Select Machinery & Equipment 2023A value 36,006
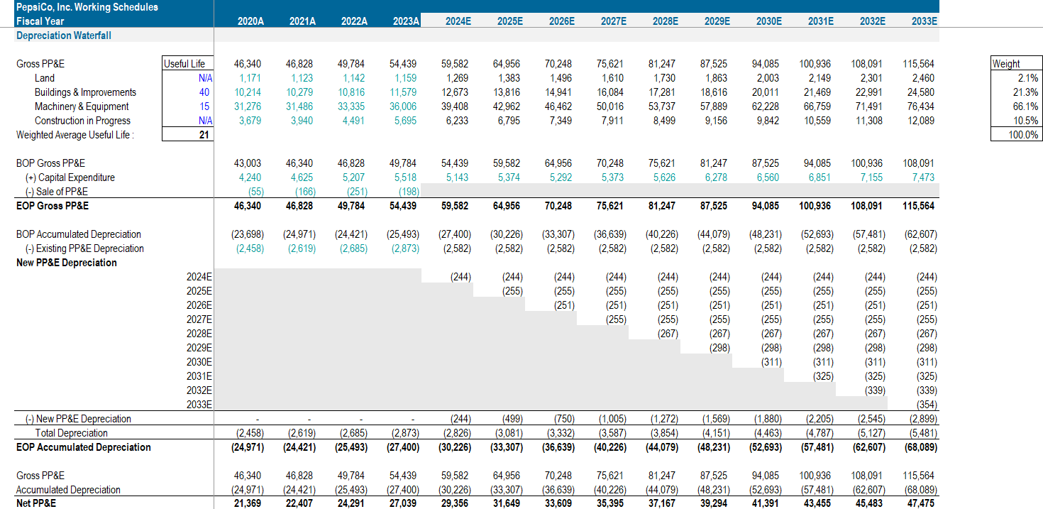 point(404,106)
